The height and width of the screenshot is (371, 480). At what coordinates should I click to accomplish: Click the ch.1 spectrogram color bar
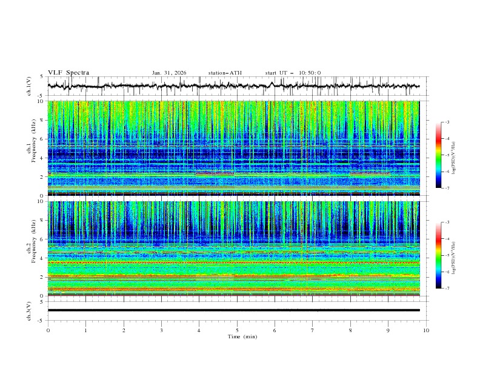pos(439,155)
